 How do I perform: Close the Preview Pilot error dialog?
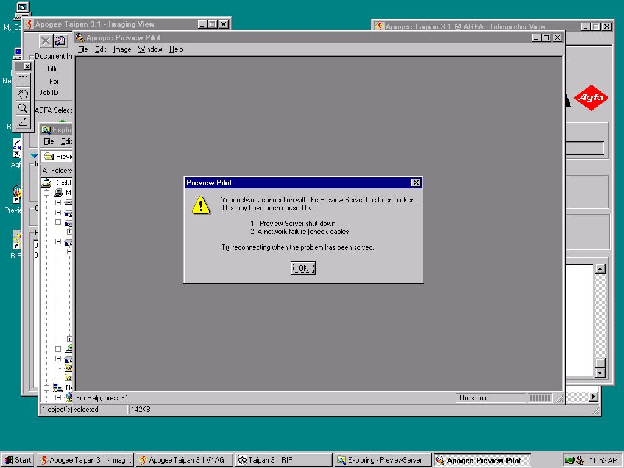pos(416,182)
